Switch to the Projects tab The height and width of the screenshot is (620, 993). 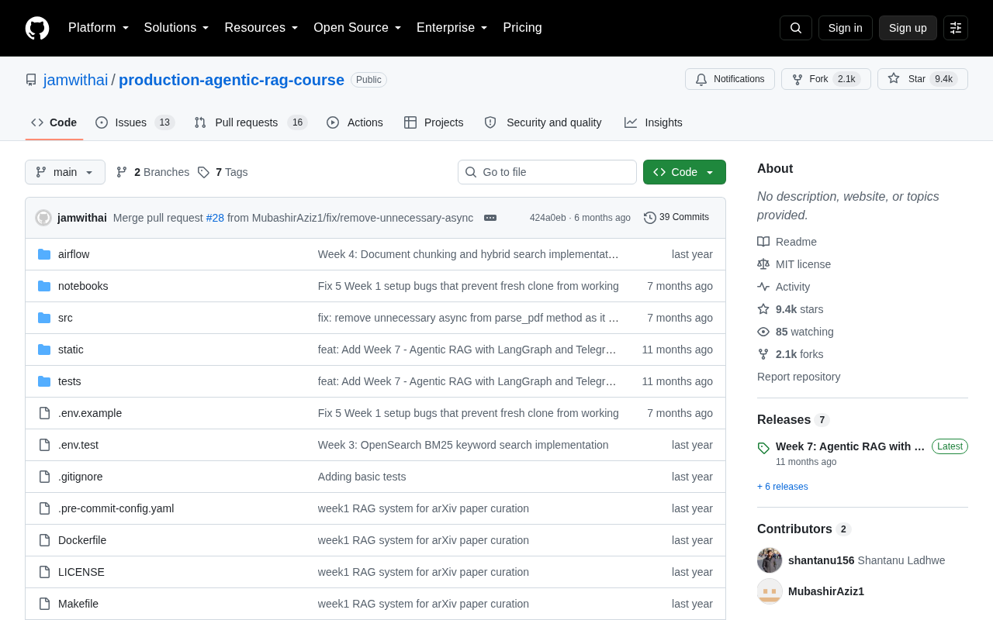(x=434, y=122)
